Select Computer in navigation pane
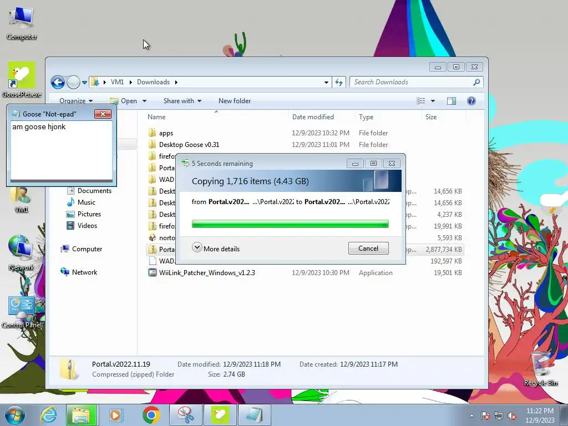Viewport: 568px width, 426px height. pos(82,249)
